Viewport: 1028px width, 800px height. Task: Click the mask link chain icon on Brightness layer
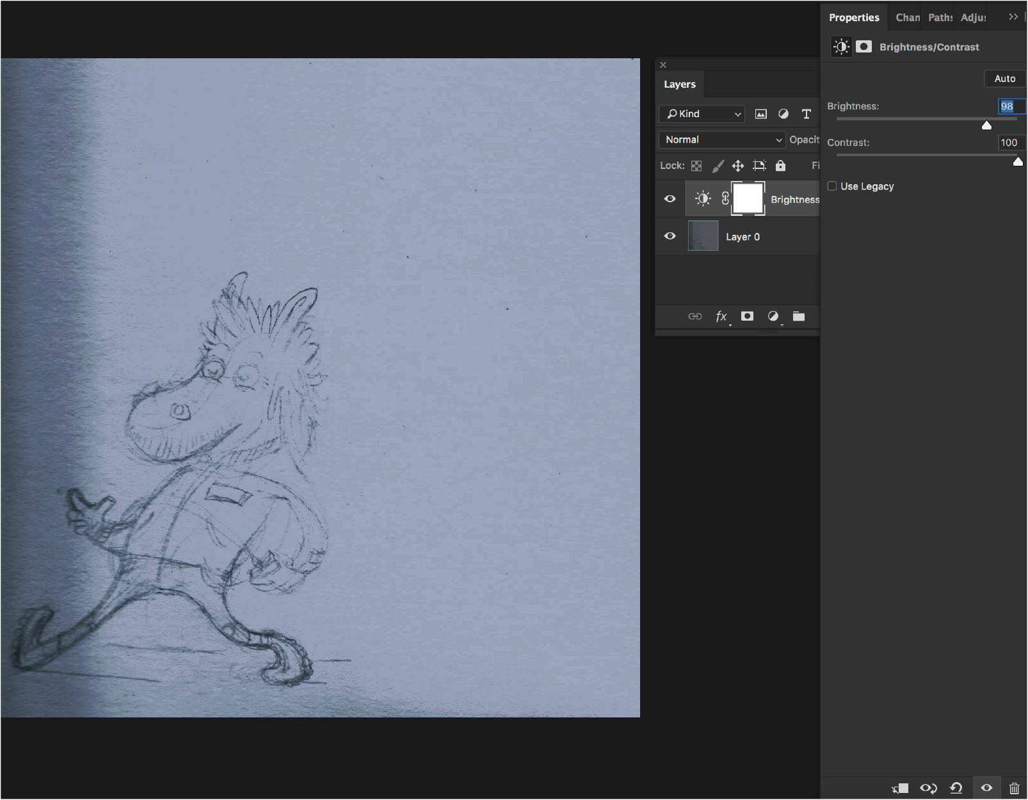[725, 199]
